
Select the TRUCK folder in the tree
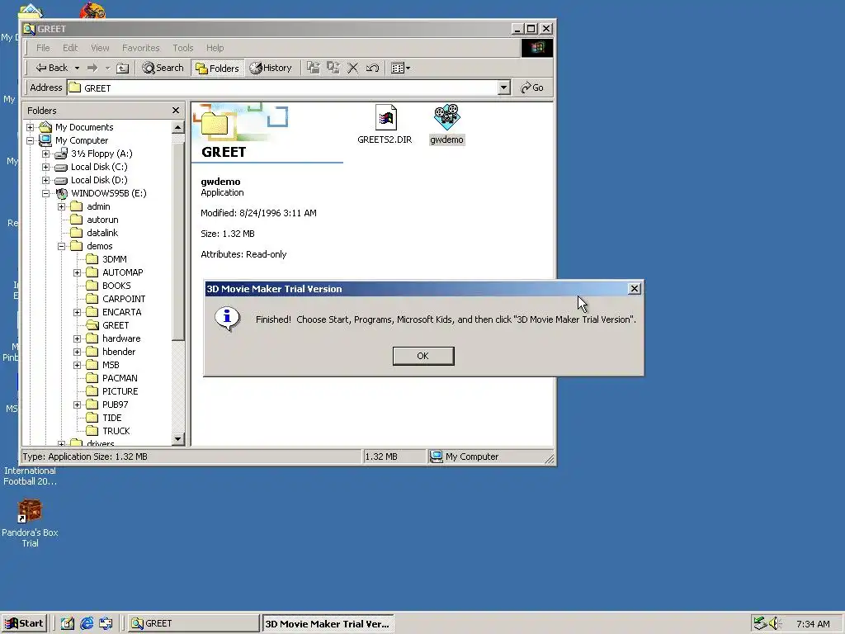[116, 431]
